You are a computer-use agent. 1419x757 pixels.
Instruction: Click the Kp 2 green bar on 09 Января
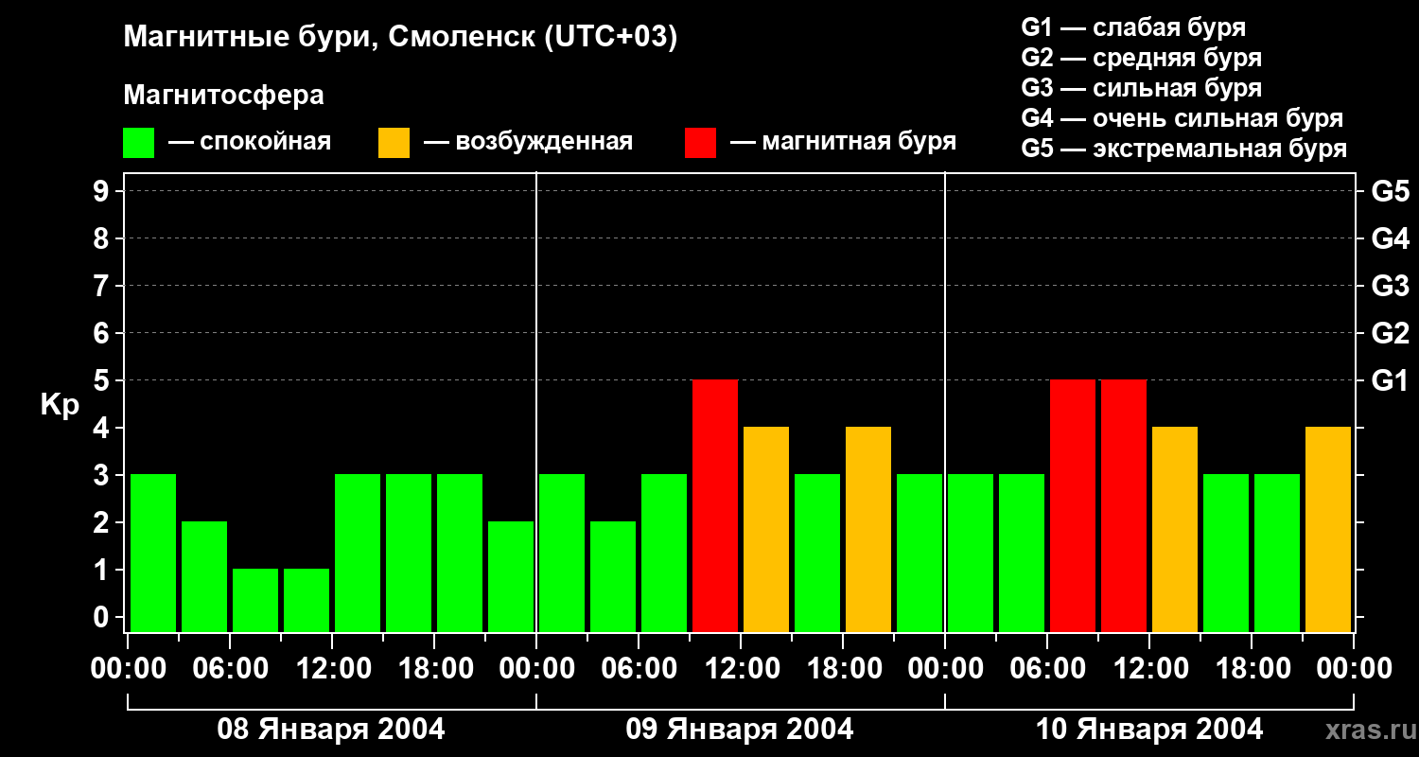(613, 577)
